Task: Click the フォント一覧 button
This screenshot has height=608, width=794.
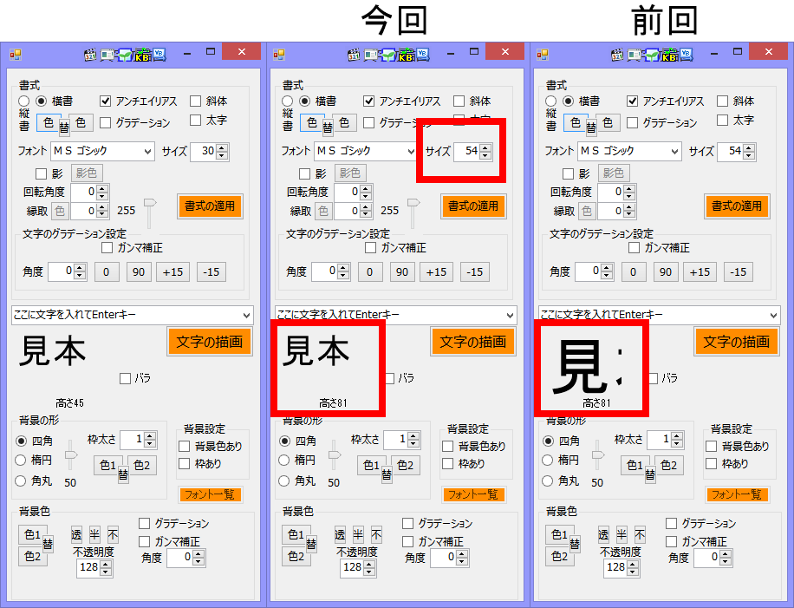Action: [209, 494]
